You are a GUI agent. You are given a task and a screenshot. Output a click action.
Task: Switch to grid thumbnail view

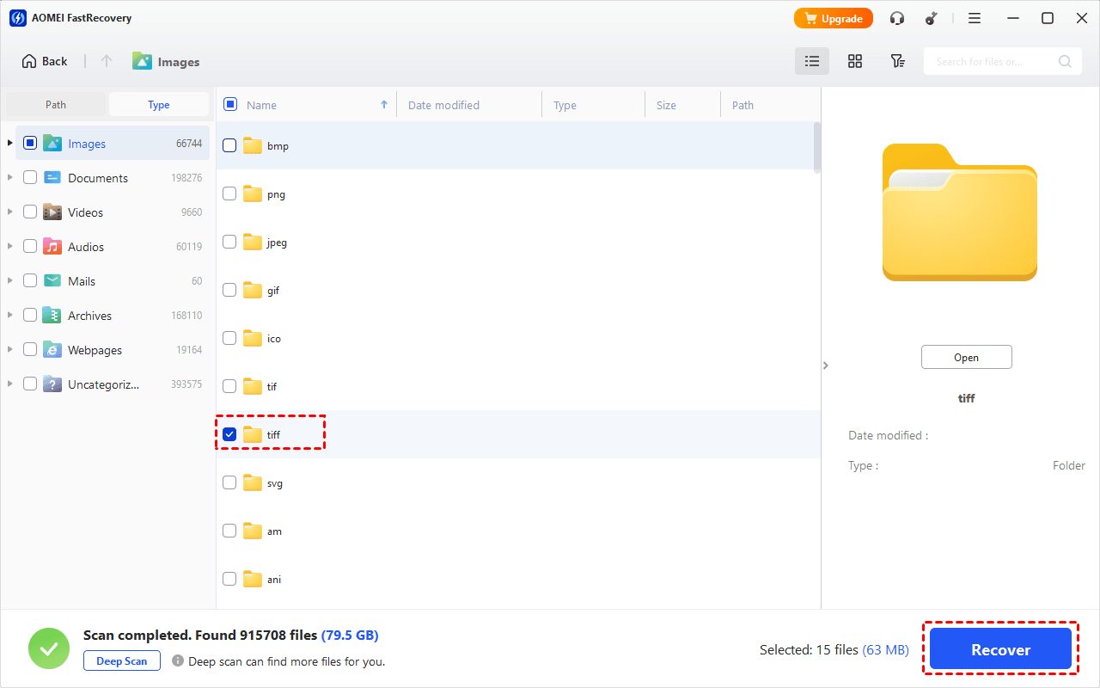854,61
